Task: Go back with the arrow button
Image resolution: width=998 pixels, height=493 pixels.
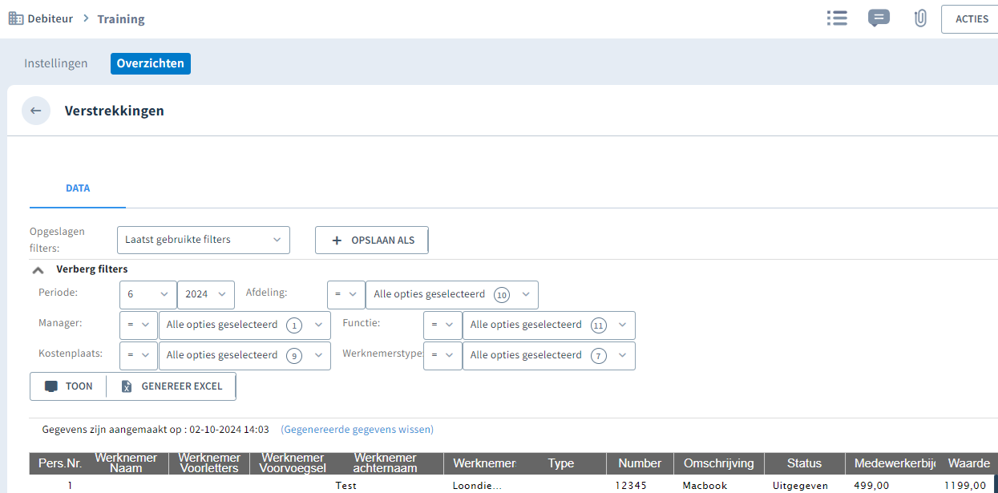Action: 36,111
